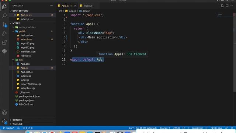Click the "Main application" text in code
The image size is (236, 133).
click(x=102, y=37)
